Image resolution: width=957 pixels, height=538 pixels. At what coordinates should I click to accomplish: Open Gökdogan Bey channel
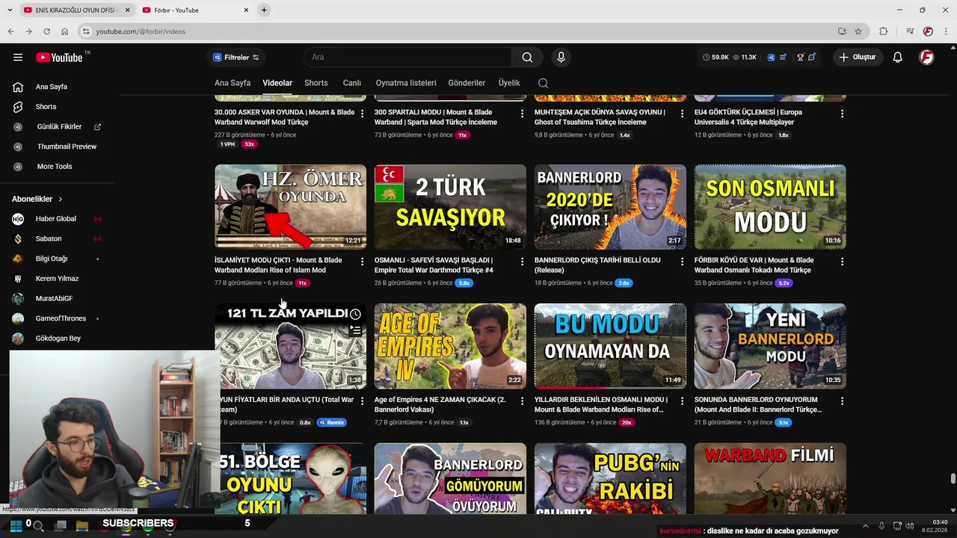coord(57,338)
